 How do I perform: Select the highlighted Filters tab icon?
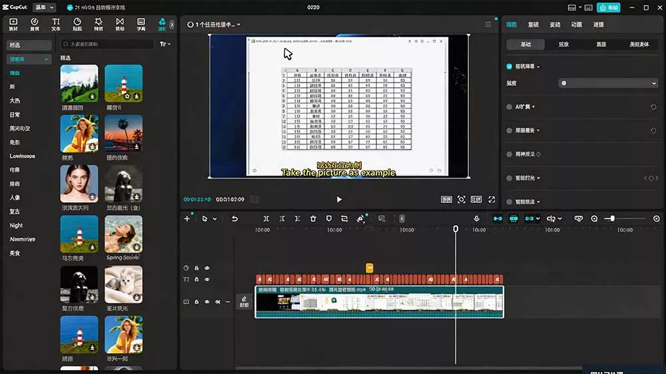[x=162, y=24]
